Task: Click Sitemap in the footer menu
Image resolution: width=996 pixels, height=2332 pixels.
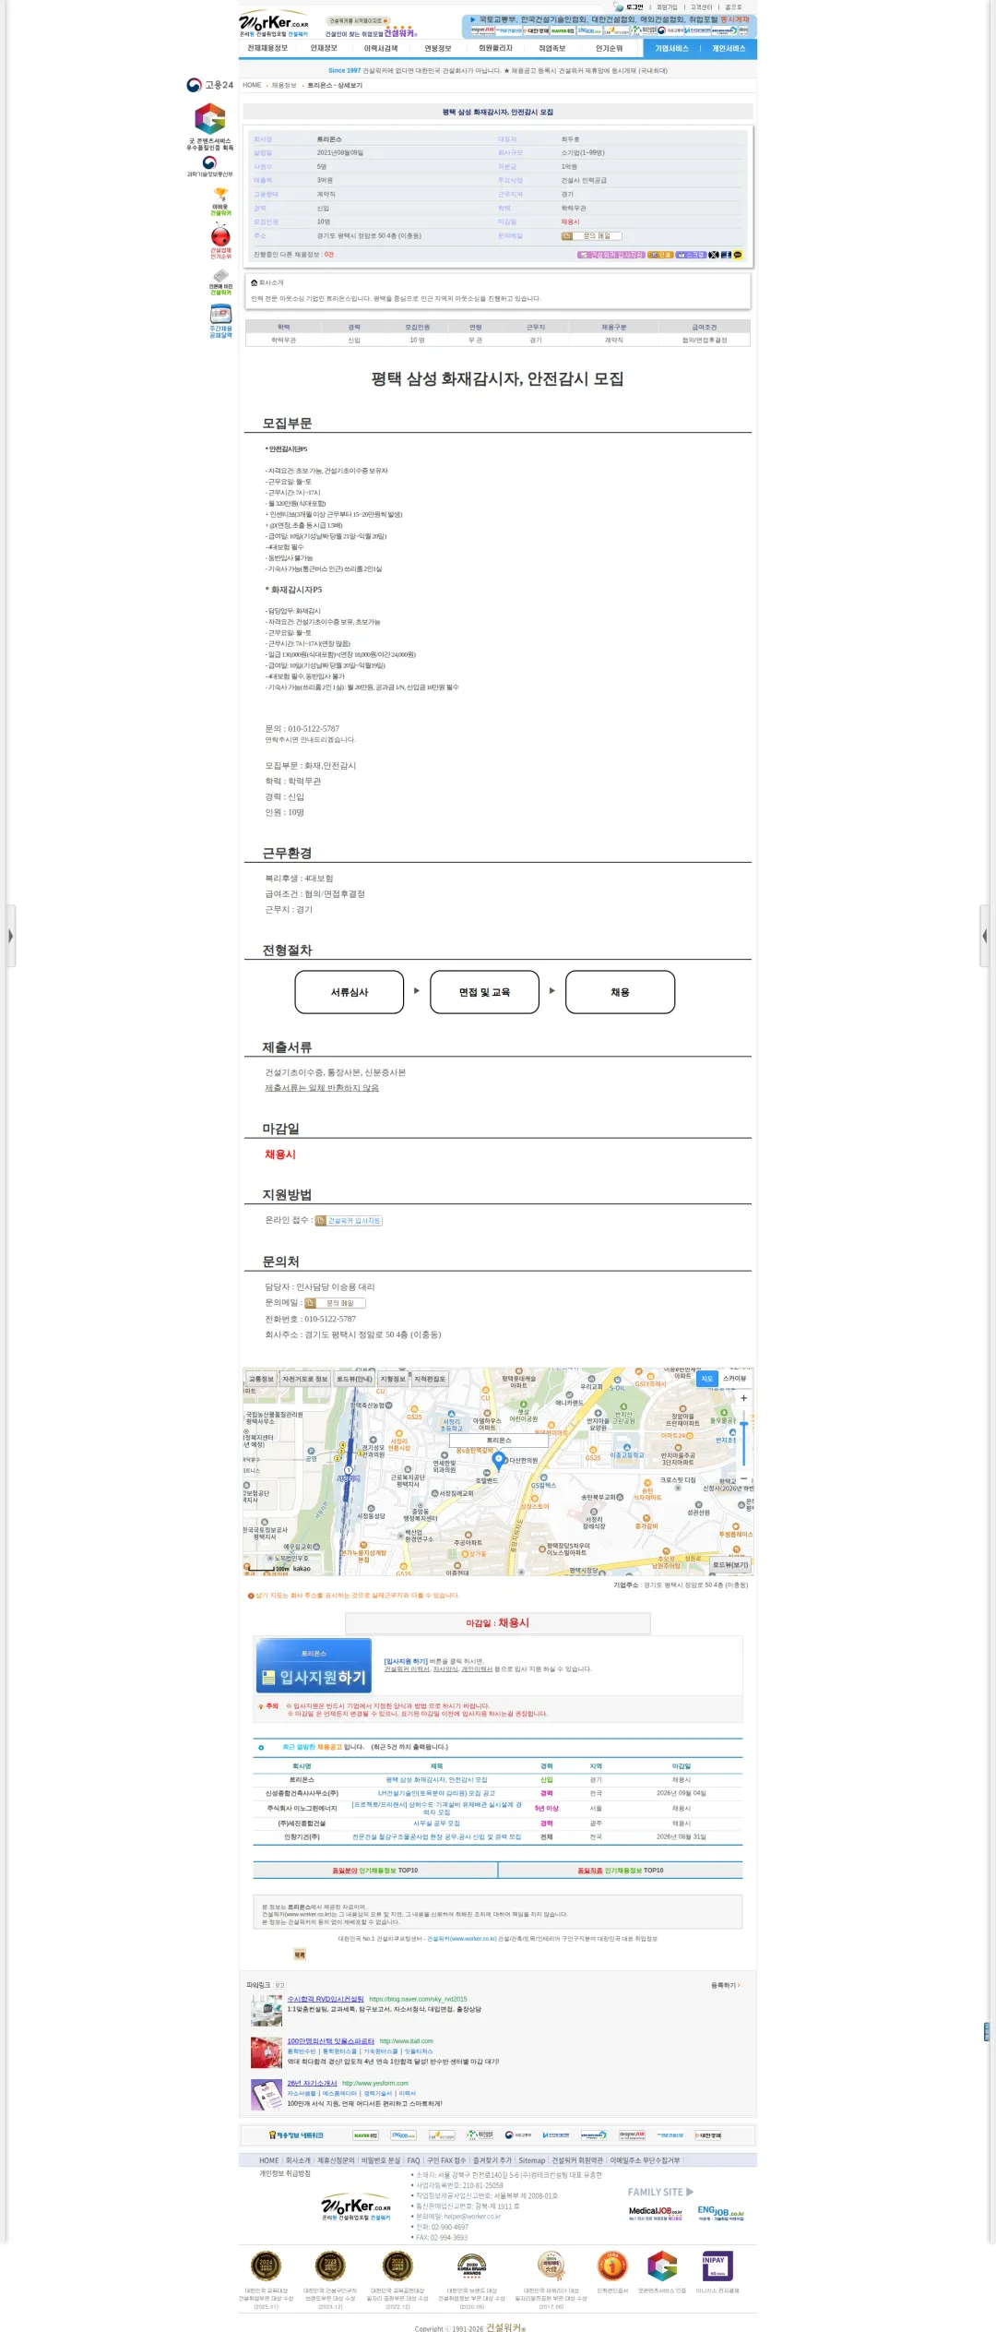Action: pyautogui.click(x=532, y=2160)
